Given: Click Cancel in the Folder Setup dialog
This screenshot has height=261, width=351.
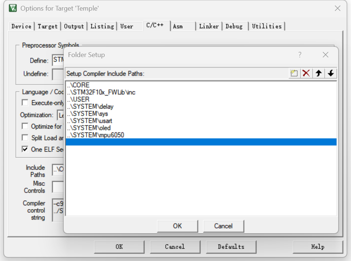Looking at the screenshot, I should coord(223,226).
